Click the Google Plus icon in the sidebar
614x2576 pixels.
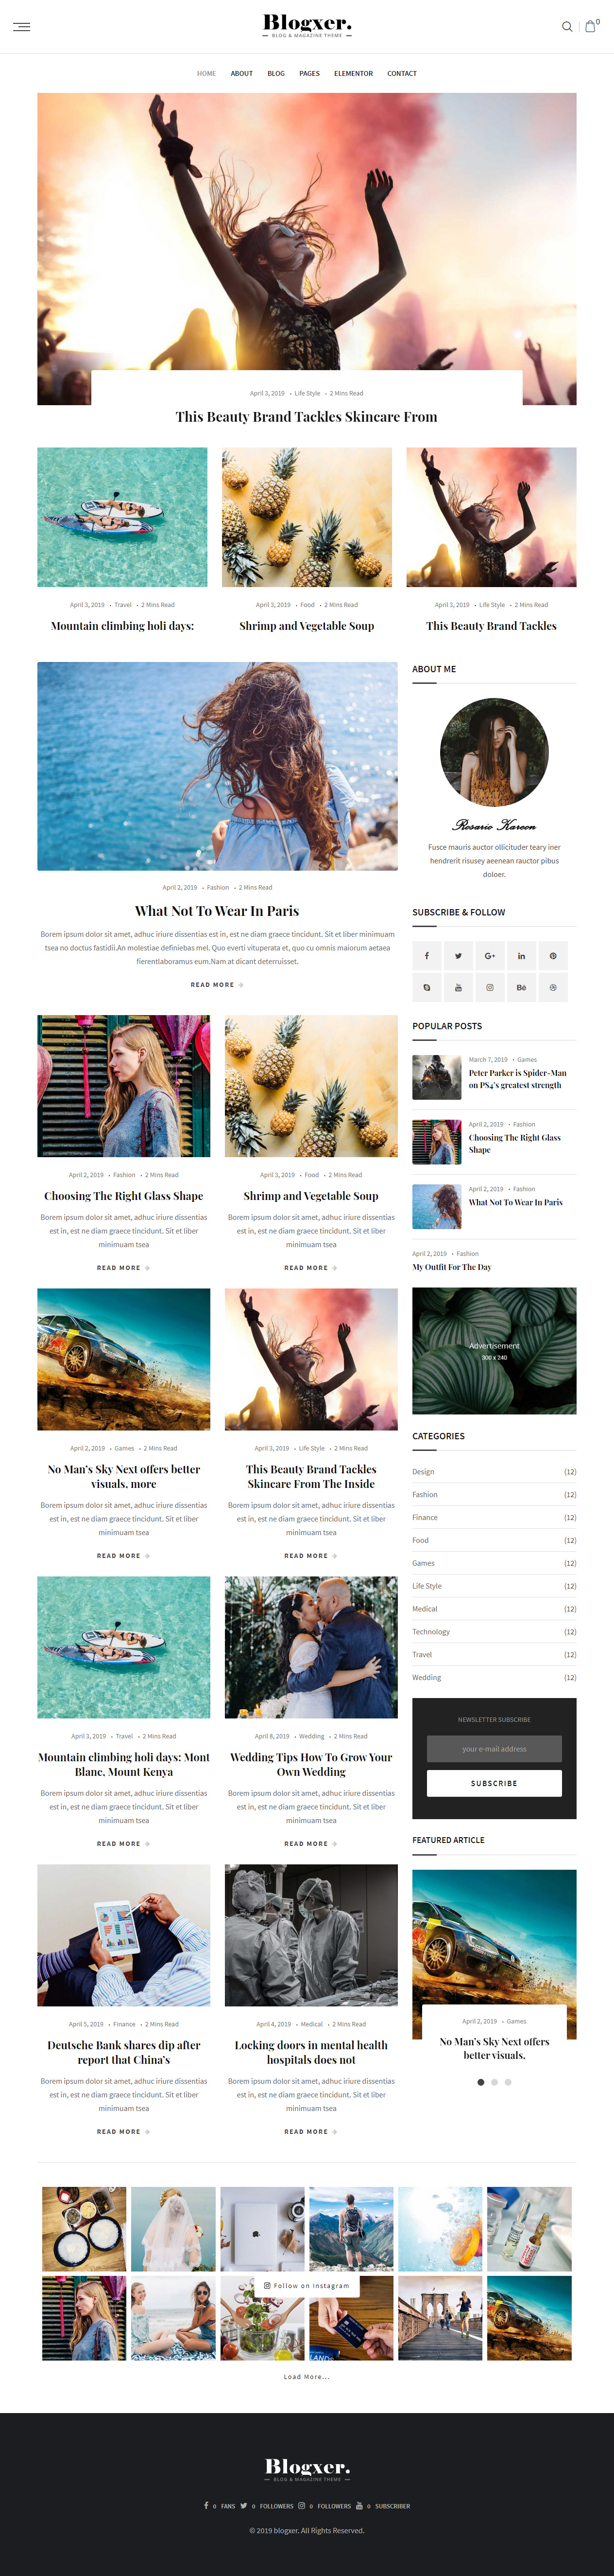coord(490,955)
